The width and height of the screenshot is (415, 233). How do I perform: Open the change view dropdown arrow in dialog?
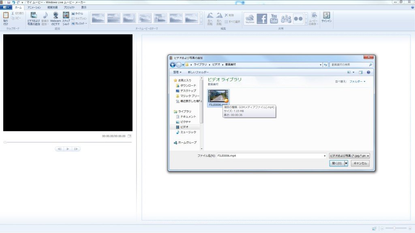[x=353, y=72]
